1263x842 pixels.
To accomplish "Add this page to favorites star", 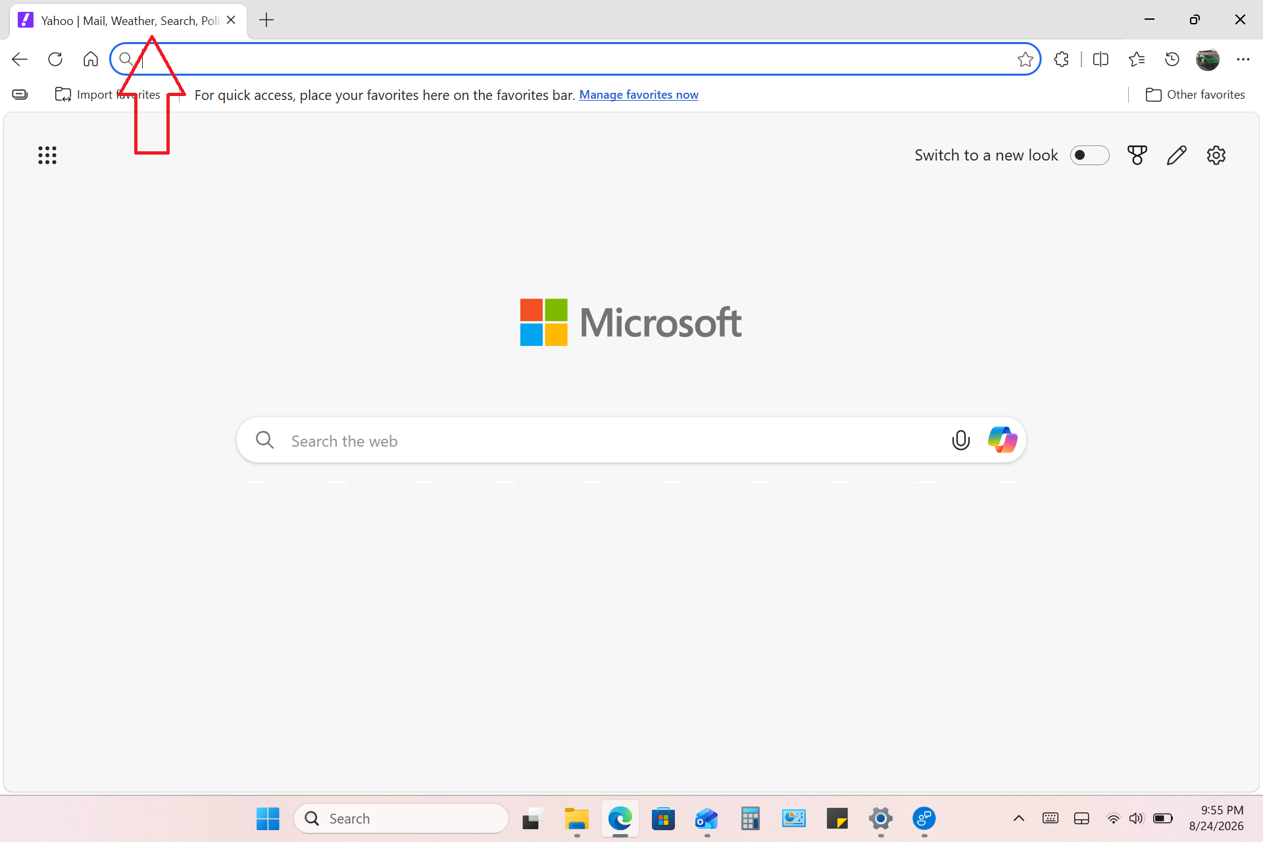I will (x=1025, y=59).
